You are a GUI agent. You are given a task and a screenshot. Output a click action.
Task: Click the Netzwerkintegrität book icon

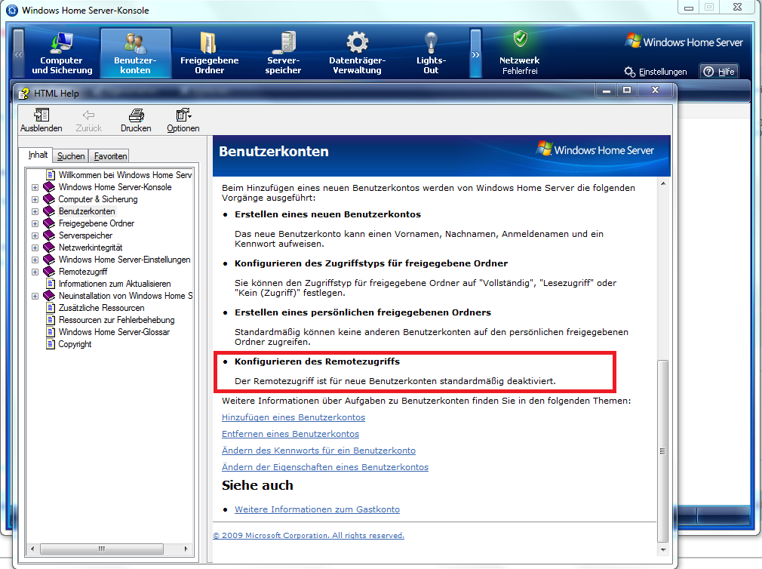pyautogui.click(x=49, y=248)
